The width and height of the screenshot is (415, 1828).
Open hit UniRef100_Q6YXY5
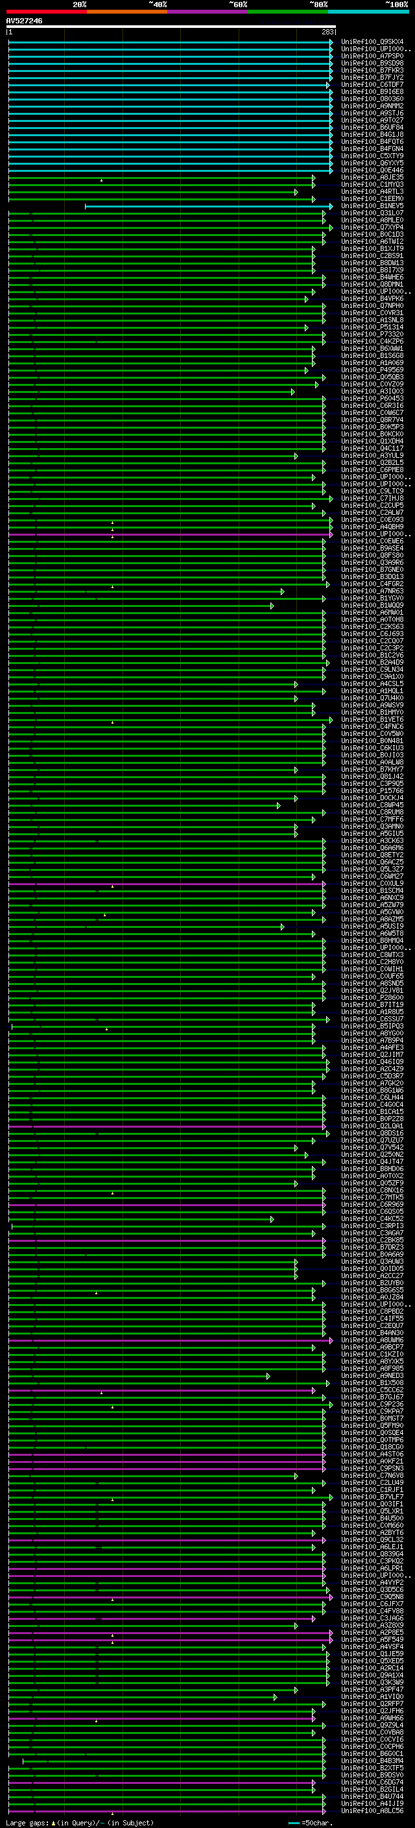[x=372, y=163]
